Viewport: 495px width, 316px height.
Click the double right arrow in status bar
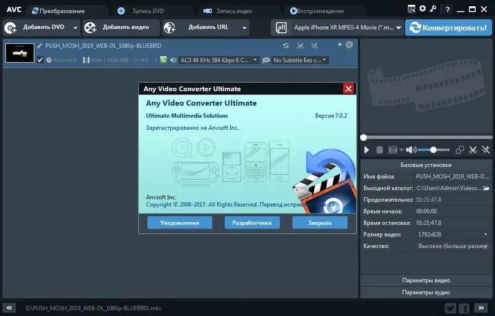pyautogui.click(x=481, y=308)
